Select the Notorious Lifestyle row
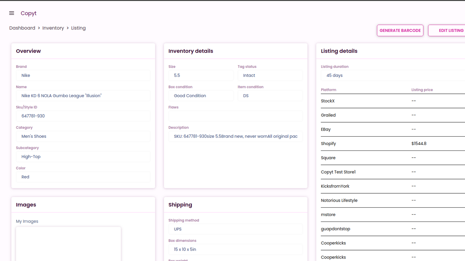465x261 pixels. [x=393, y=200]
